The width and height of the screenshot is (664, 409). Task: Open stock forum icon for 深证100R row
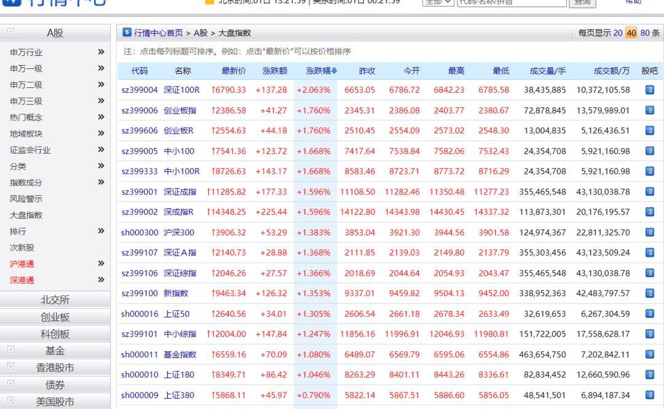coord(650,90)
